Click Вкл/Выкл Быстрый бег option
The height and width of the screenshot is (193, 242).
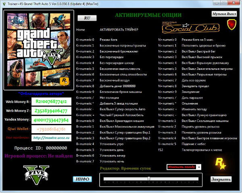[198, 51]
